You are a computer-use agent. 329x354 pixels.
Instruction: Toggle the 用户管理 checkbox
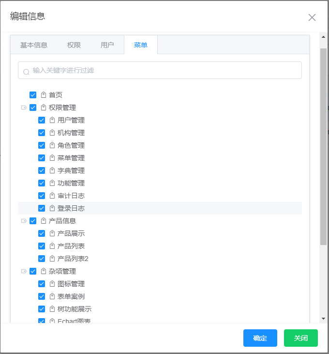(42, 120)
